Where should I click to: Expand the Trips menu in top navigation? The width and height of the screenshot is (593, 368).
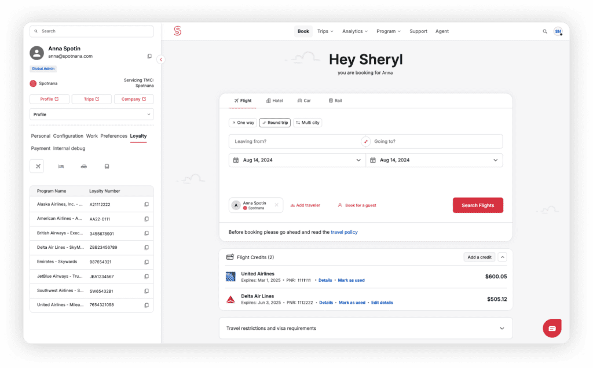tap(325, 31)
